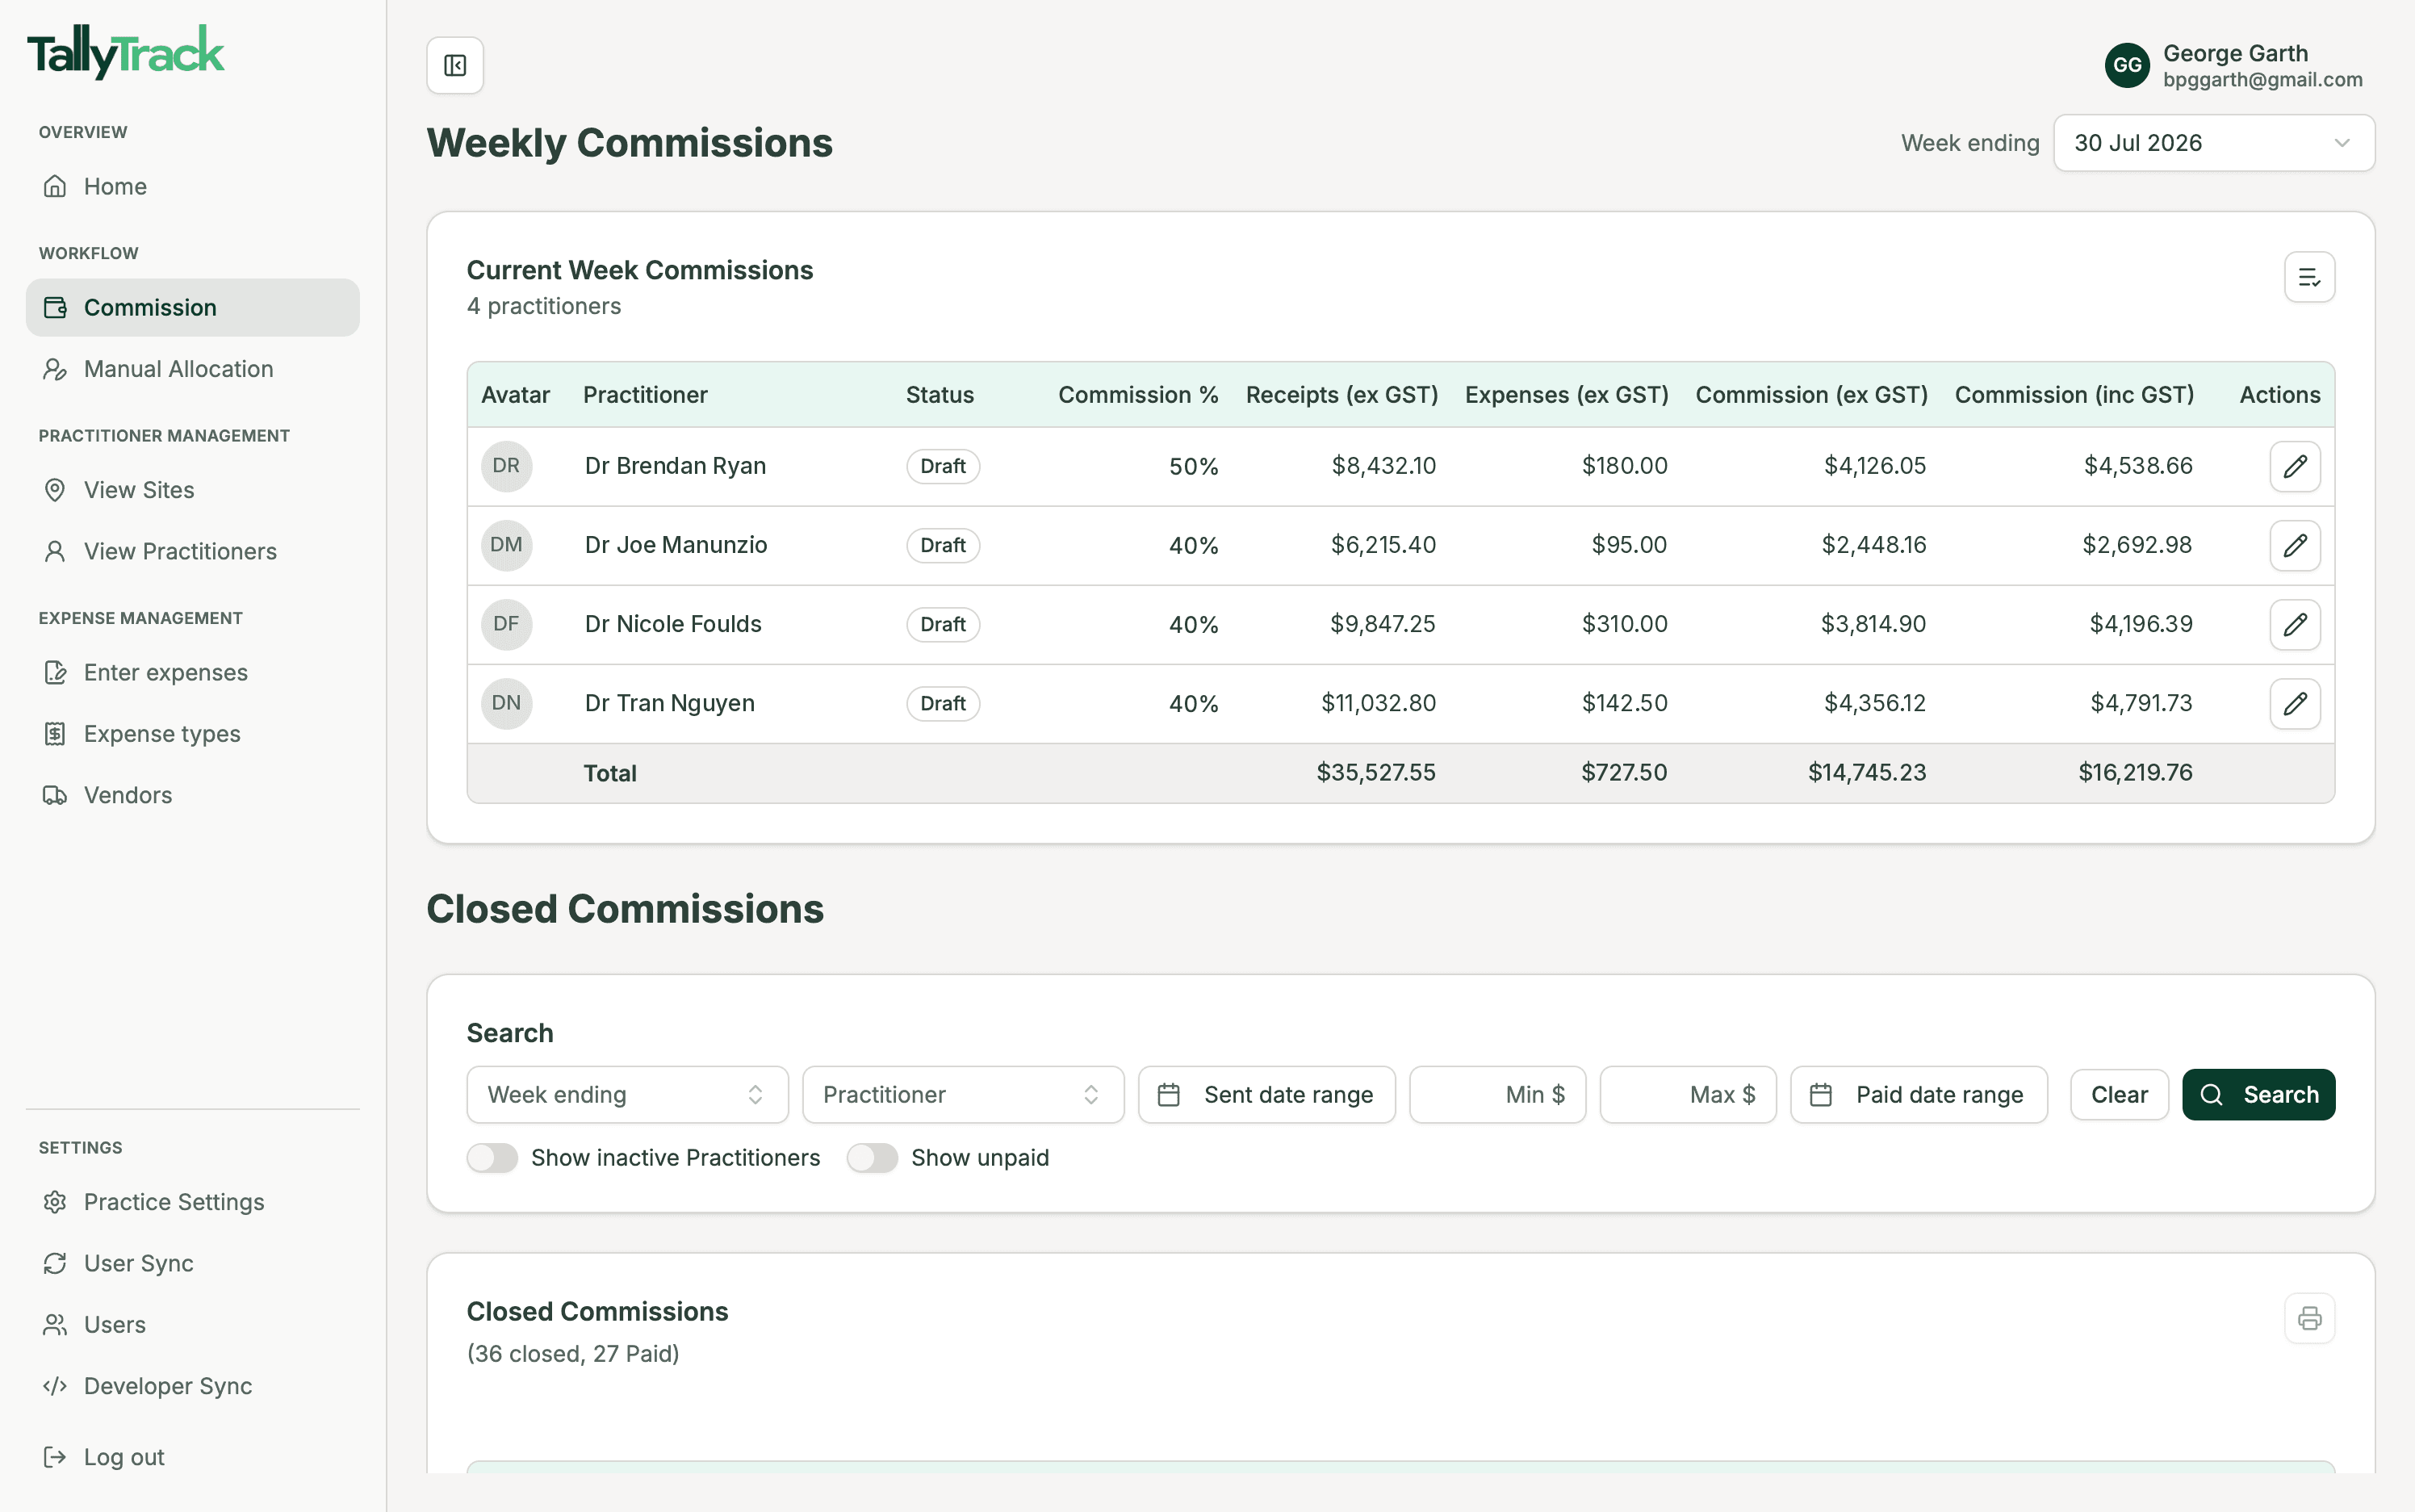The image size is (2415, 1512).
Task: Click the Log out arrow icon
Action: pyautogui.click(x=55, y=1457)
